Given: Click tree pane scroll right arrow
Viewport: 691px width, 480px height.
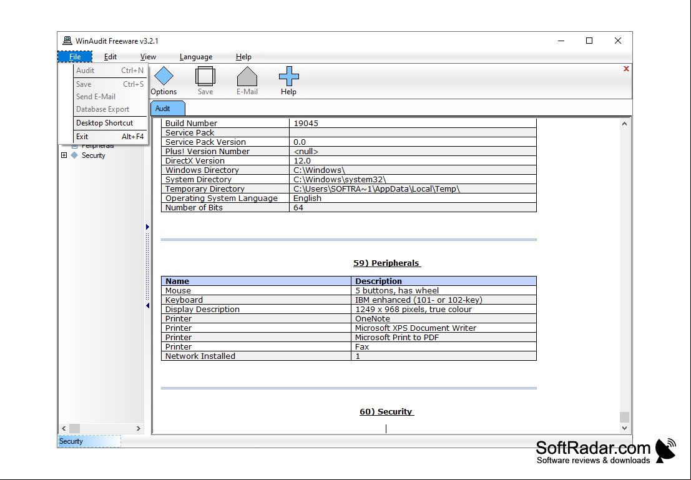Looking at the screenshot, I should click(139, 428).
